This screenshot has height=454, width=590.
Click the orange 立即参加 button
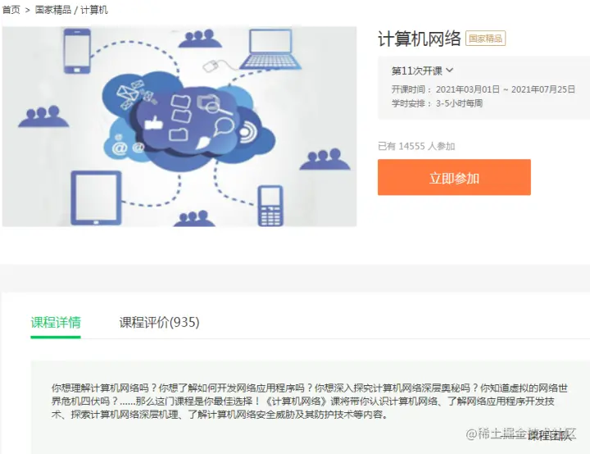[x=454, y=177]
